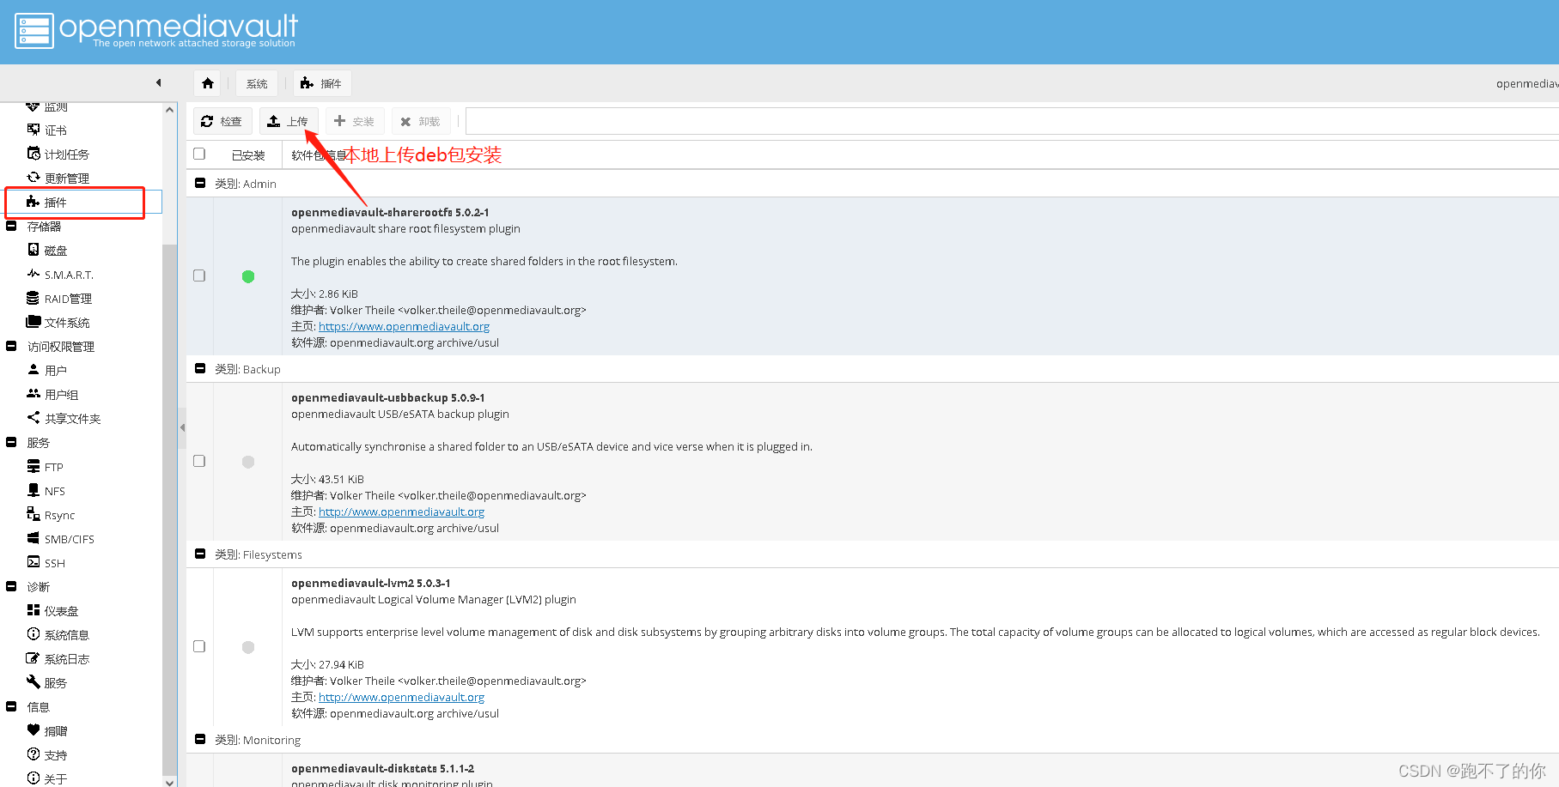Collapse the 类别: Backup group
The image size is (1559, 787).
[x=200, y=368]
